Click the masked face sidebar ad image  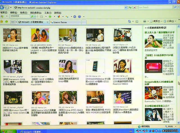pyautogui.click(x=154, y=115)
